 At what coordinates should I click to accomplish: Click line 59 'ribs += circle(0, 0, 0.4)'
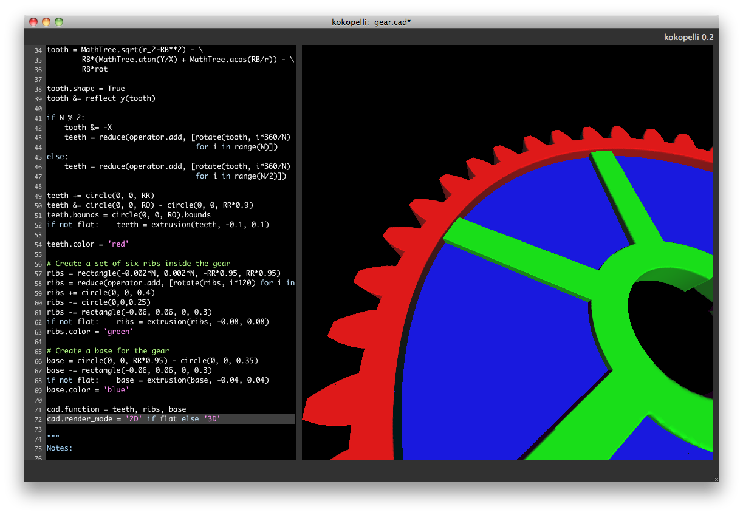click(101, 293)
